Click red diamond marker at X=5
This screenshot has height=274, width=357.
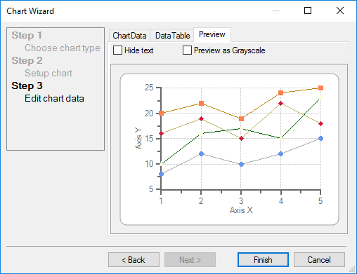[320, 123]
